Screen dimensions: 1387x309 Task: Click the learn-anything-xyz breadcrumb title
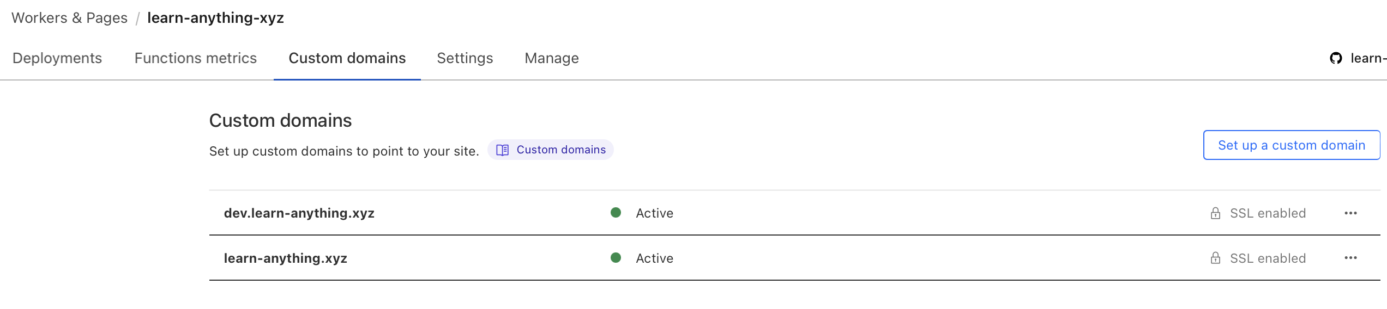[x=215, y=18]
